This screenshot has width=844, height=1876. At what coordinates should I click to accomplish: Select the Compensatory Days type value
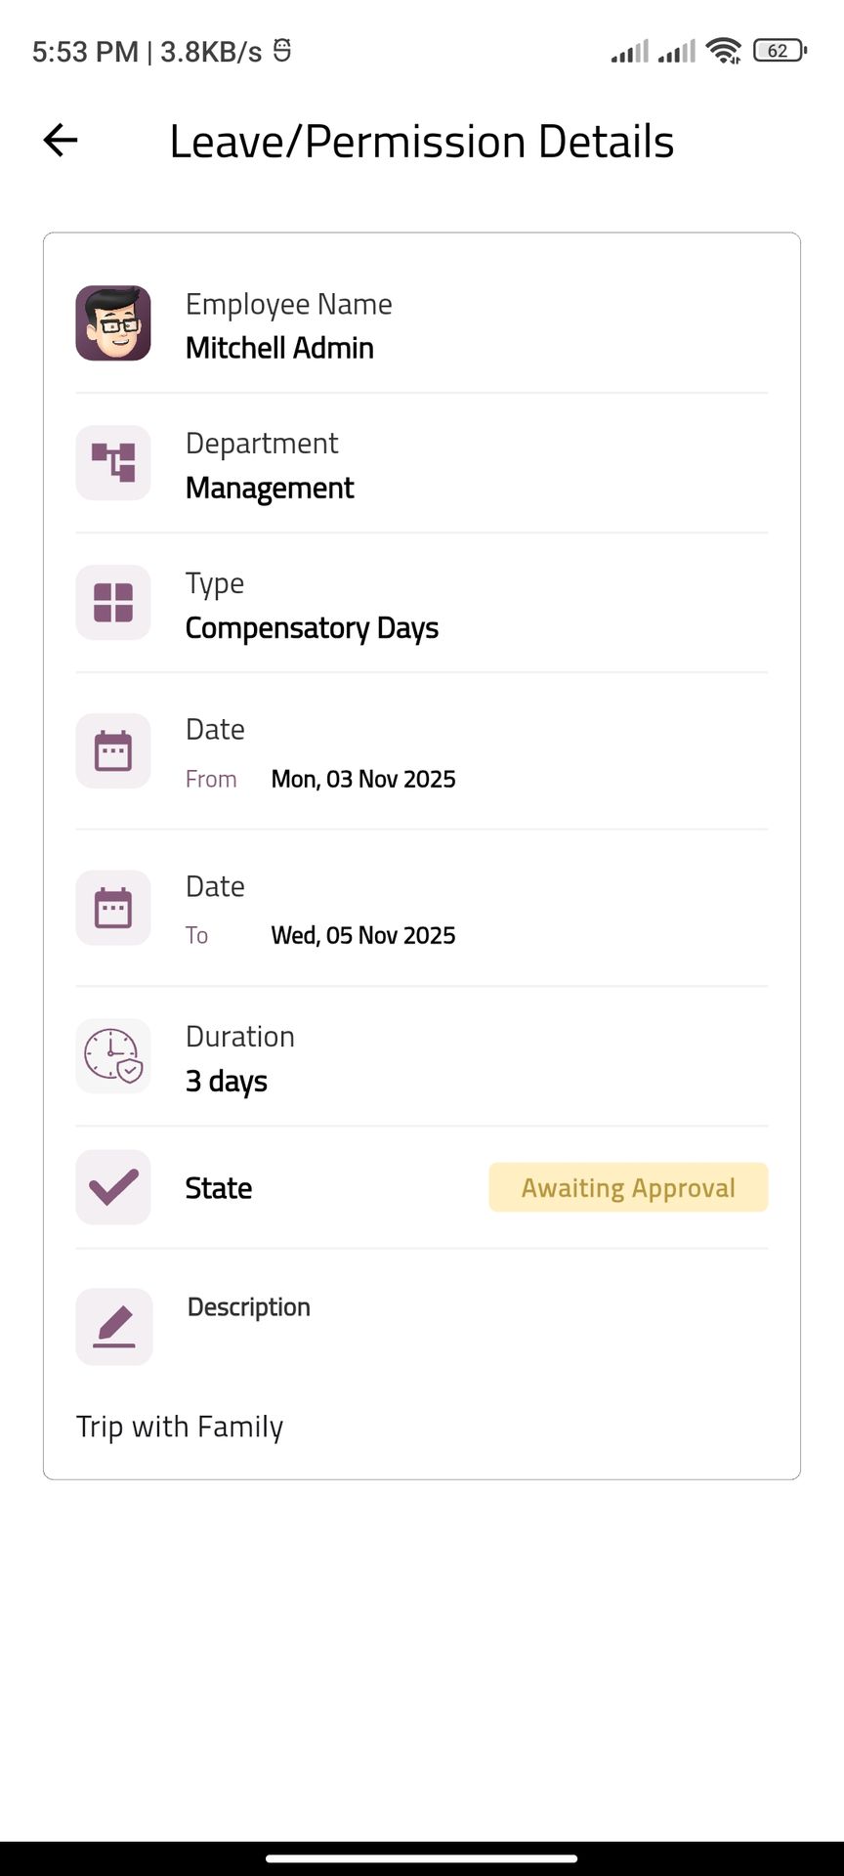coord(312,627)
